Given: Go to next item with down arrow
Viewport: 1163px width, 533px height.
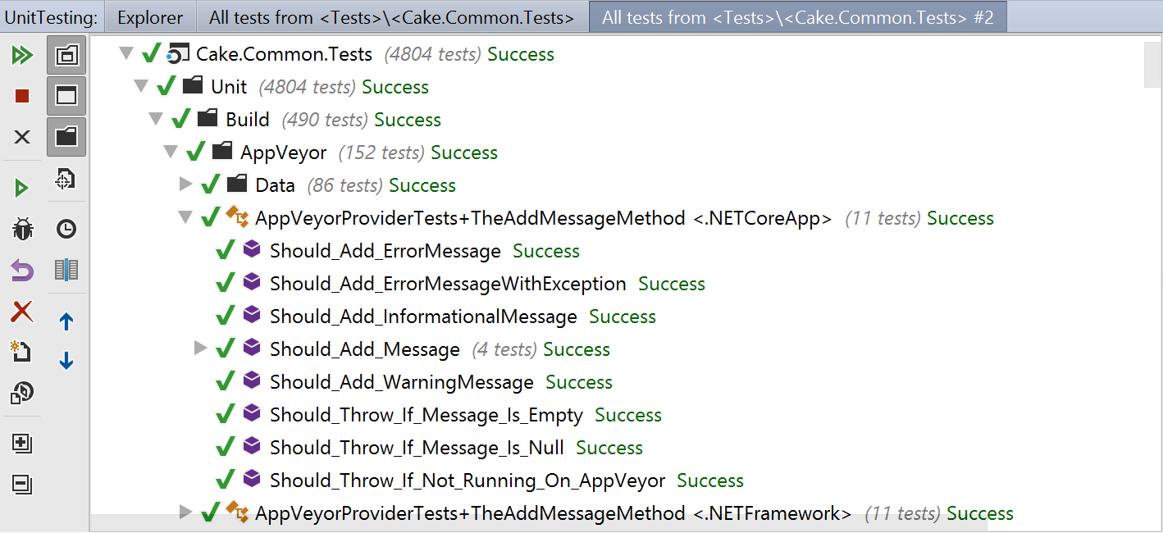Looking at the screenshot, I should pyautogui.click(x=66, y=360).
